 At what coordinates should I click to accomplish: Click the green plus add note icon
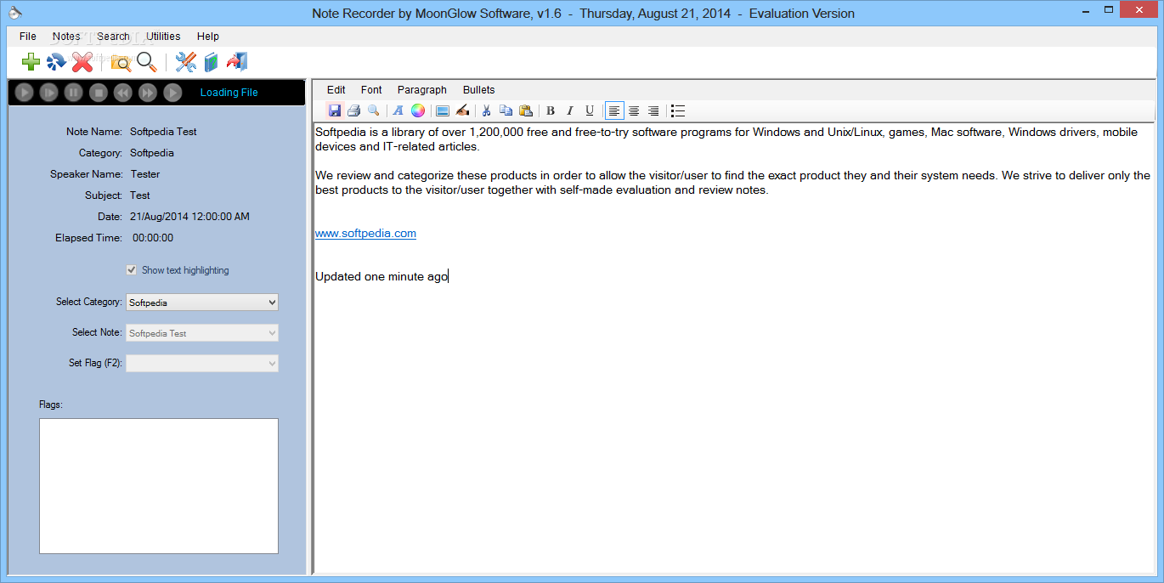pos(31,61)
